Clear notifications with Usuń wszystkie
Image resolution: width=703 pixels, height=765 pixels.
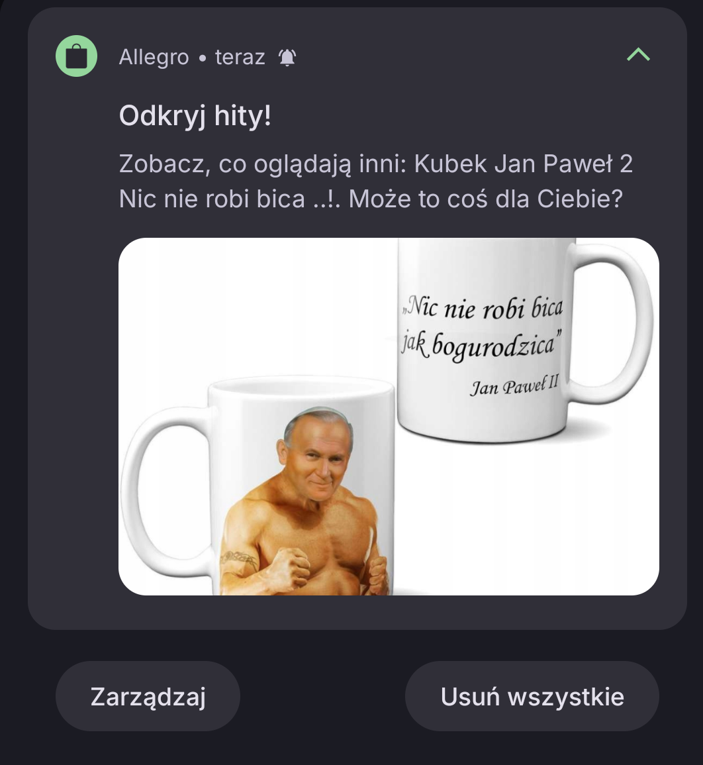[532, 695]
